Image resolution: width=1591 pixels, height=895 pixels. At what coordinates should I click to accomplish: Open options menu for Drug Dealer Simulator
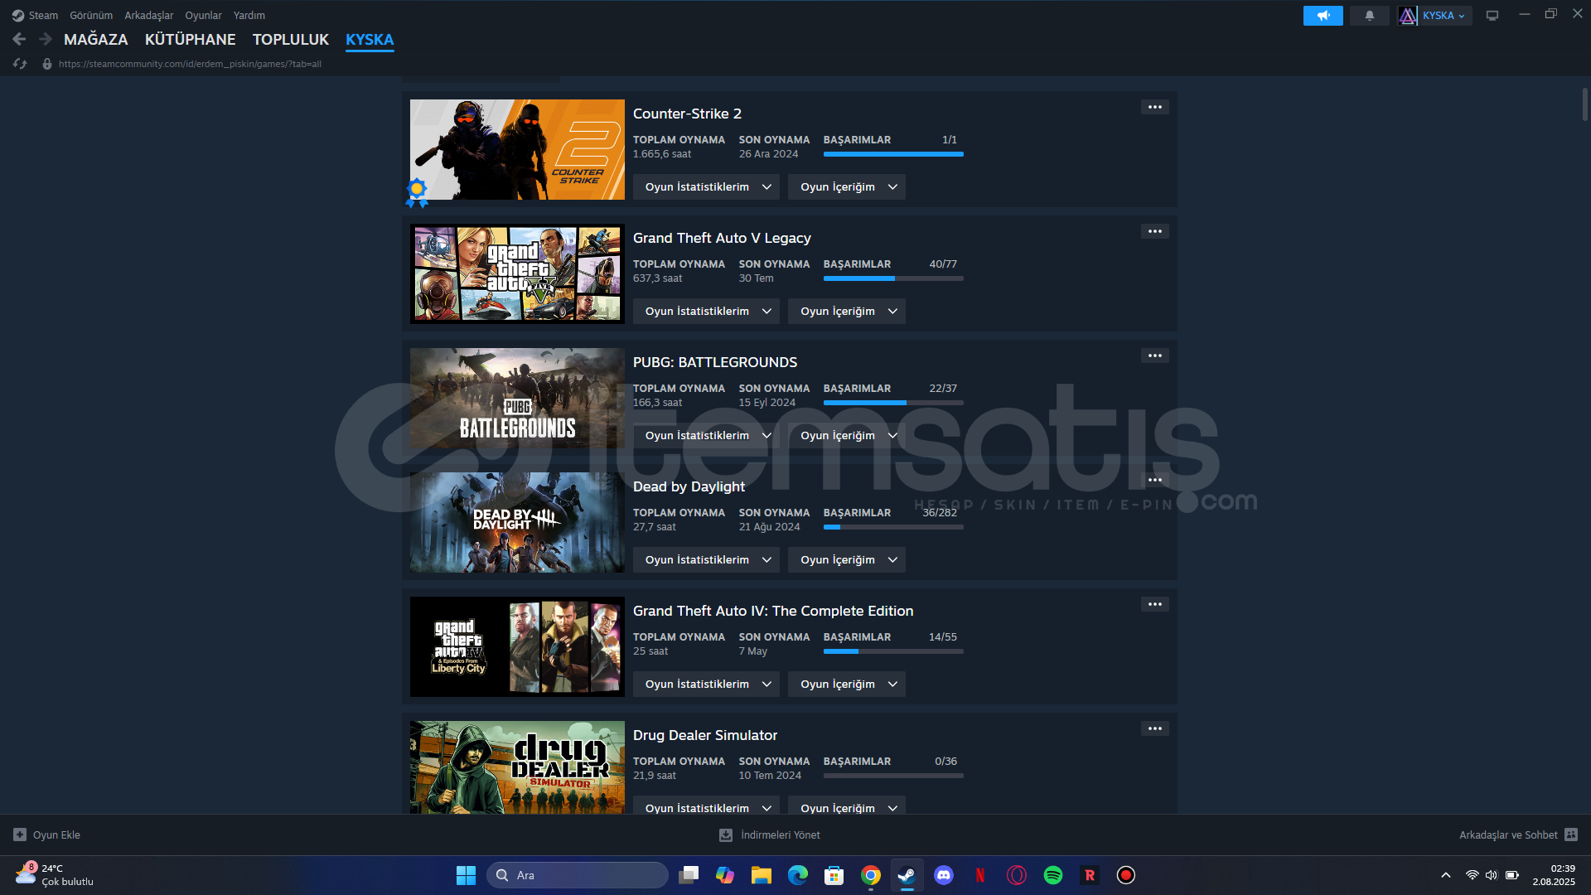click(1155, 728)
